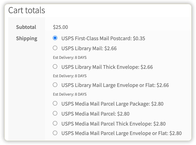Click the Shipping row label
196x145 pixels.
click(27, 38)
